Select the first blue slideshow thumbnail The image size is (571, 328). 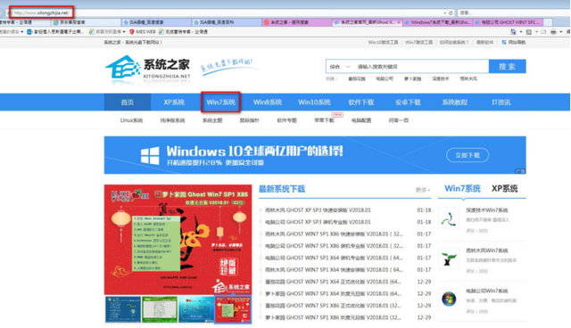coord(123,309)
